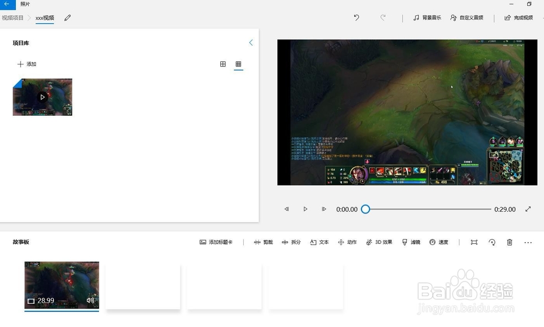Go back using the 照片 back arrow

pos(7,4)
